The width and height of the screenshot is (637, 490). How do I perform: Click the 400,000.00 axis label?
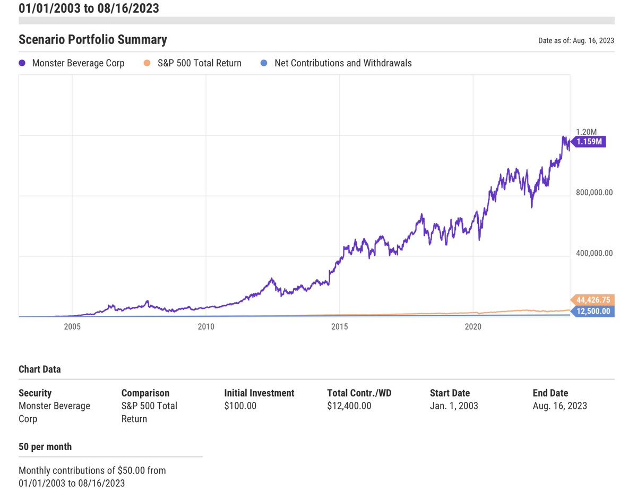(x=594, y=253)
